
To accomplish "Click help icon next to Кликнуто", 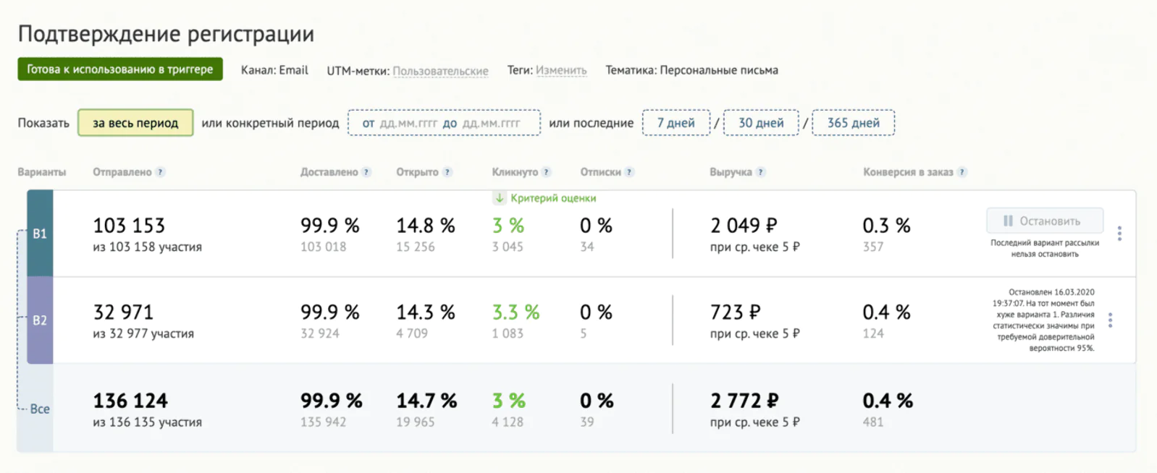I will click(547, 172).
